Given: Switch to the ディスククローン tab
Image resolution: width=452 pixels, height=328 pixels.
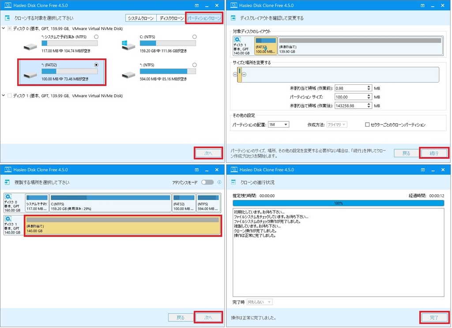Looking at the screenshot, I should [171, 18].
